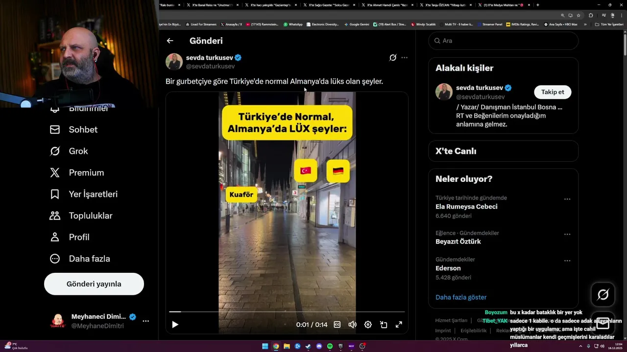
Task: Open sevda turkusev avatar in Alakalı kişiler
Action: tap(444, 92)
